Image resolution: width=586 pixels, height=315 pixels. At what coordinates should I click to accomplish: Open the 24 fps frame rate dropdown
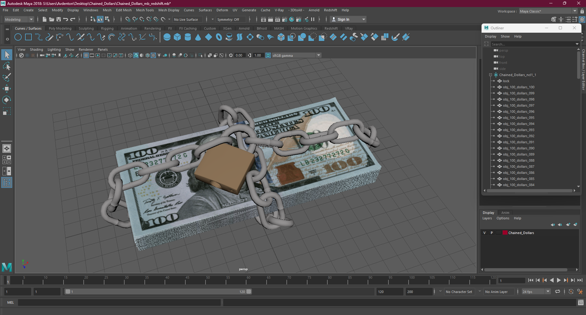[x=536, y=292]
